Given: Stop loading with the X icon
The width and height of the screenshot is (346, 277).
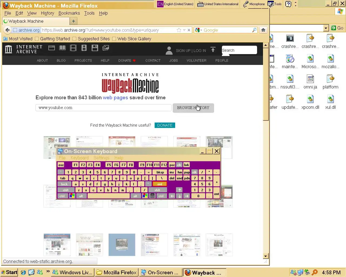Looking at the screenshot, I should tap(189, 30).
